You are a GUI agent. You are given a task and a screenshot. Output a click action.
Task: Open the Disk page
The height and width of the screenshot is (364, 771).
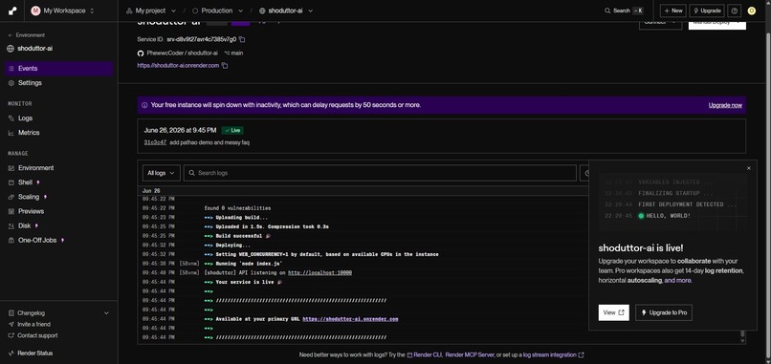coord(59,226)
